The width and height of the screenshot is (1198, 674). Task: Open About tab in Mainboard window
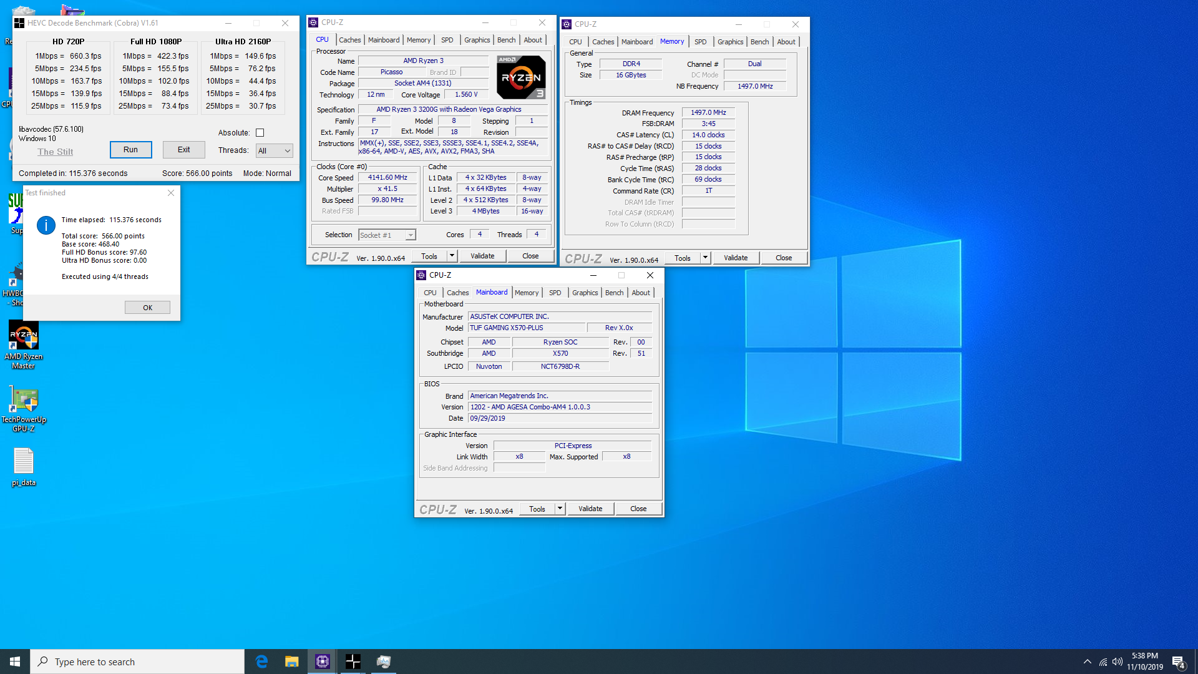coord(641,293)
